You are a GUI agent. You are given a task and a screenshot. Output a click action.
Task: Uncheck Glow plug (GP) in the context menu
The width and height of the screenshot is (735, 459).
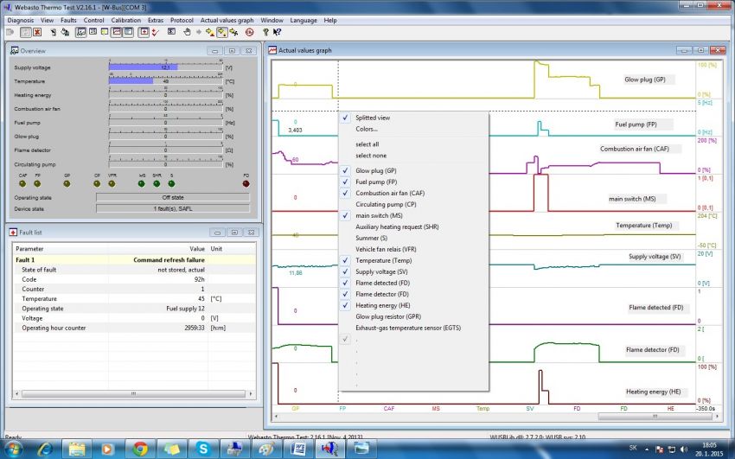pos(375,171)
